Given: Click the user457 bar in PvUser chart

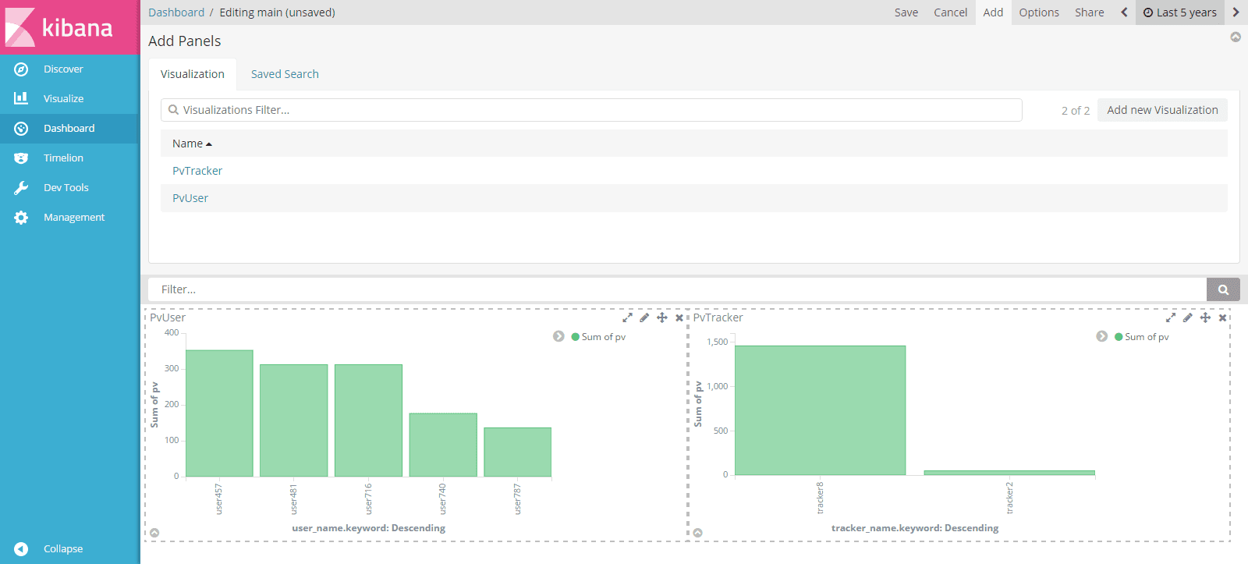Looking at the screenshot, I should pyautogui.click(x=219, y=413).
